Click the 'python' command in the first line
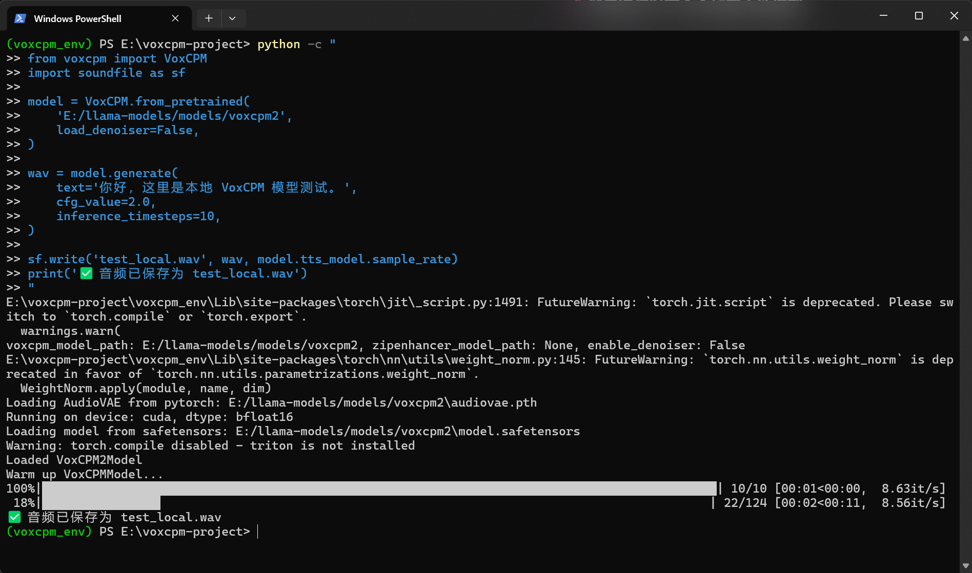 point(278,44)
